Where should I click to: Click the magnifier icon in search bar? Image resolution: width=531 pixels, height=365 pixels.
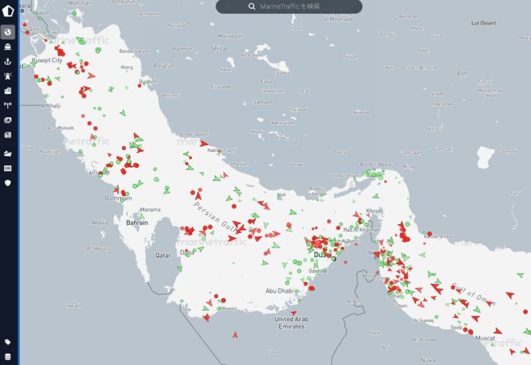click(252, 6)
